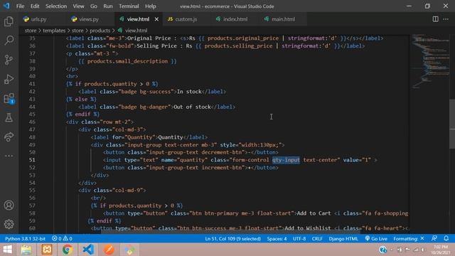Image resolution: width=455 pixels, height=256 pixels.
Task: Open editor More Actions ellipsis
Action: pyautogui.click(x=446, y=19)
